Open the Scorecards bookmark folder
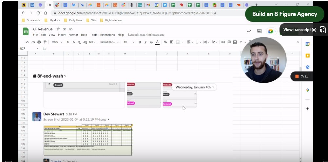 click(x=31, y=20)
